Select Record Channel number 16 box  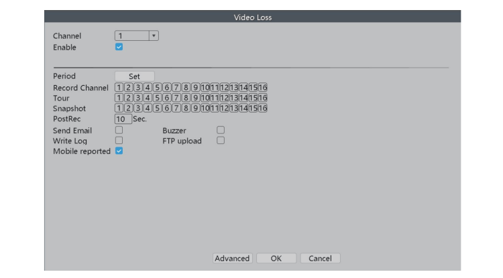(263, 88)
